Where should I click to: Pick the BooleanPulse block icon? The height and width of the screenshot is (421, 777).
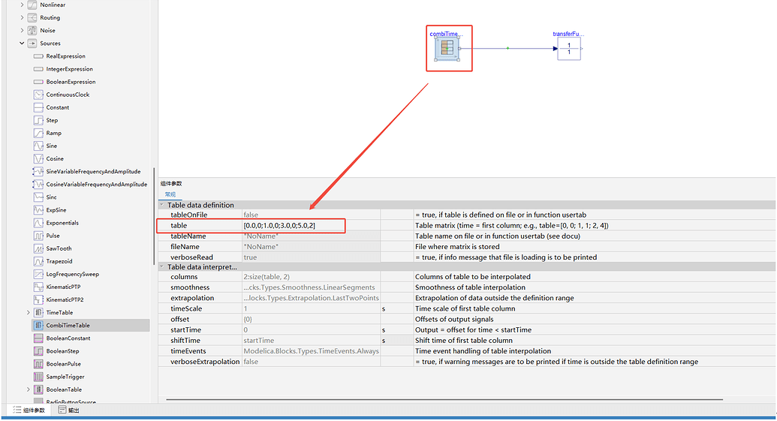38,364
